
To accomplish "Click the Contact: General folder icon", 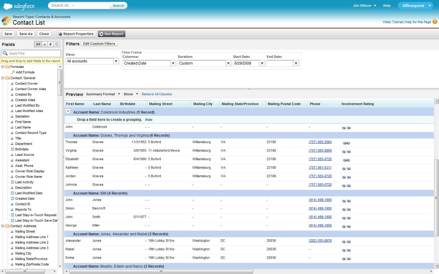I will (x=7, y=78).
